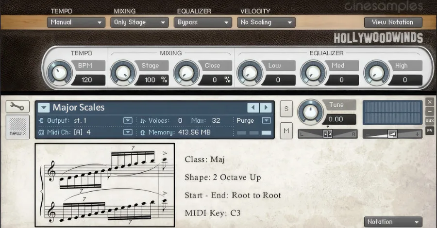Click the Close label button in Mixing

pos(215,65)
